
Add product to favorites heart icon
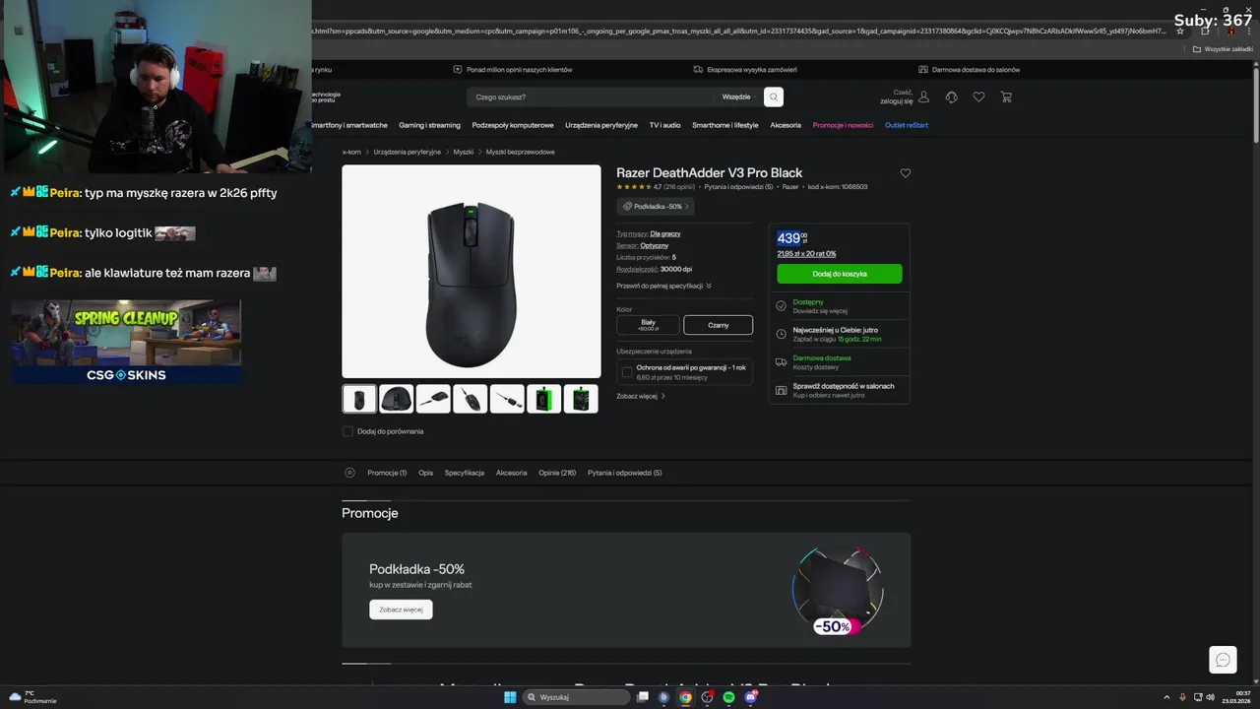pyautogui.click(x=906, y=173)
